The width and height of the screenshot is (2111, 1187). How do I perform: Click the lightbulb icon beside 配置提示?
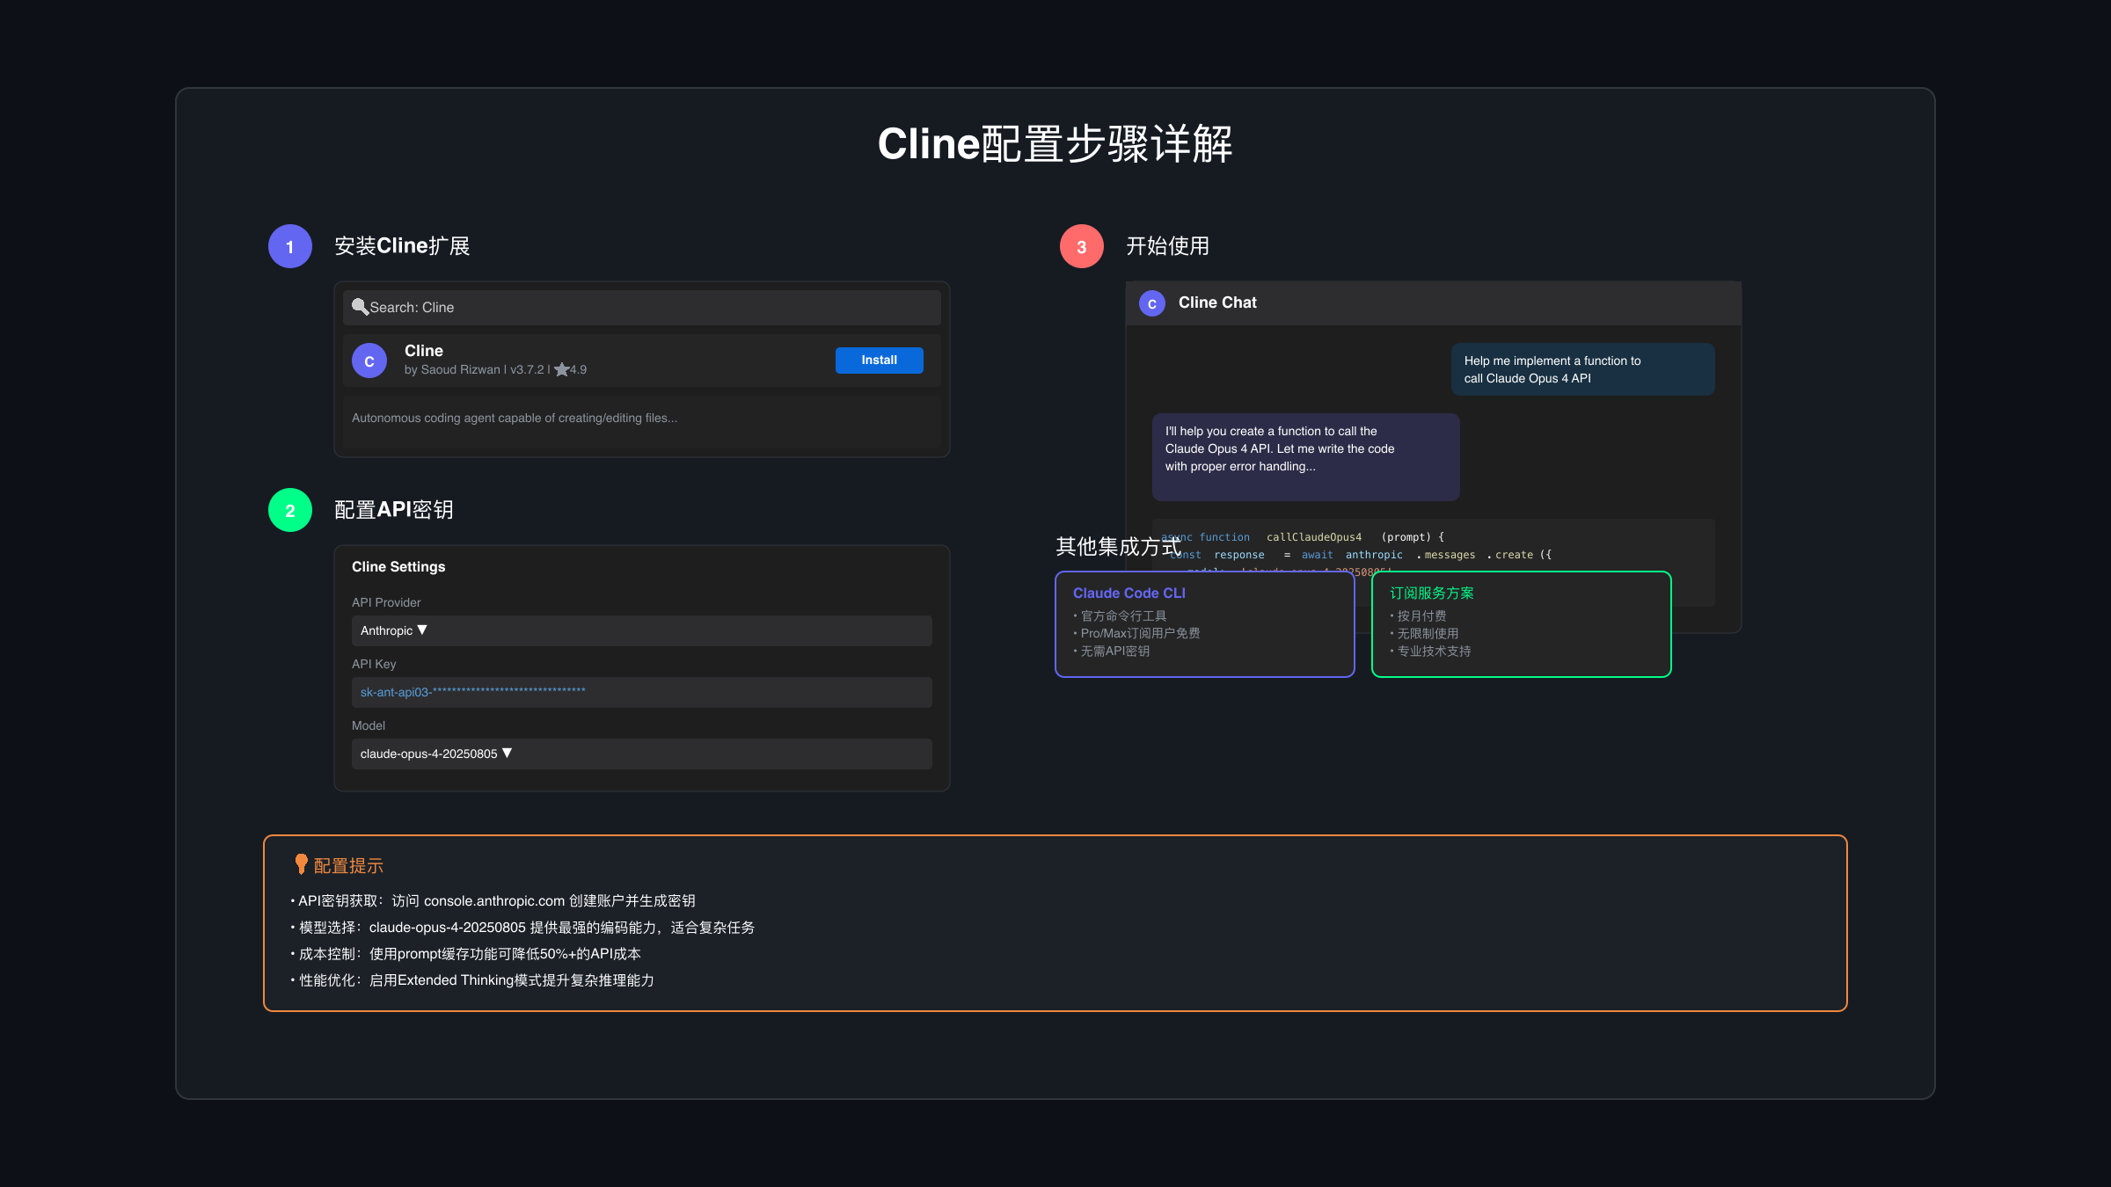[301, 864]
